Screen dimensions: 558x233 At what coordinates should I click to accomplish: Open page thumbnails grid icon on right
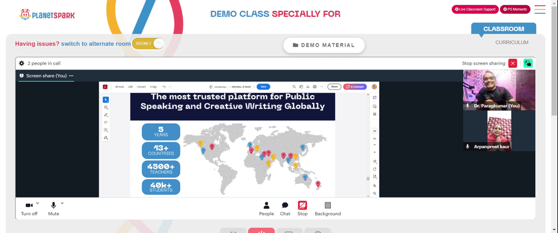pyautogui.click(x=375, y=114)
